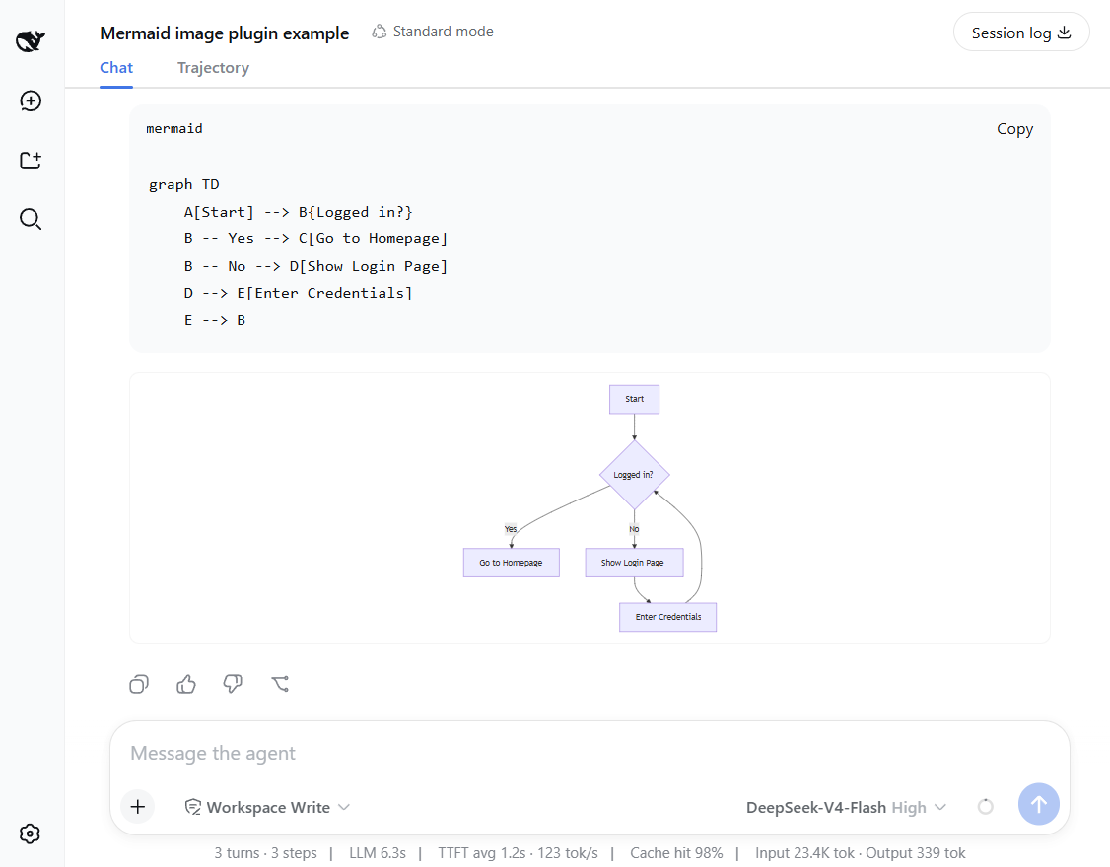Open settings gear in sidebar

[30, 834]
